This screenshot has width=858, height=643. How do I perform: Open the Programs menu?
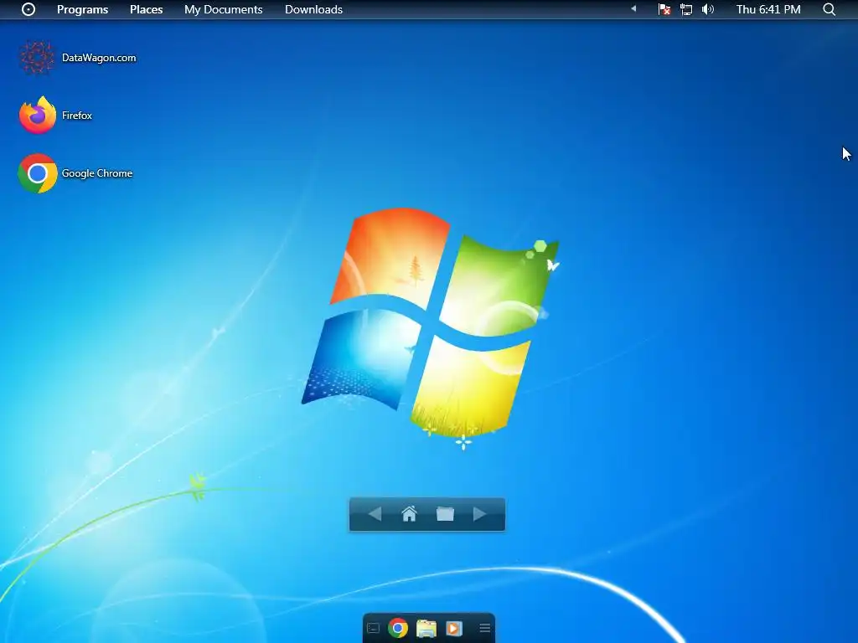[83, 9]
